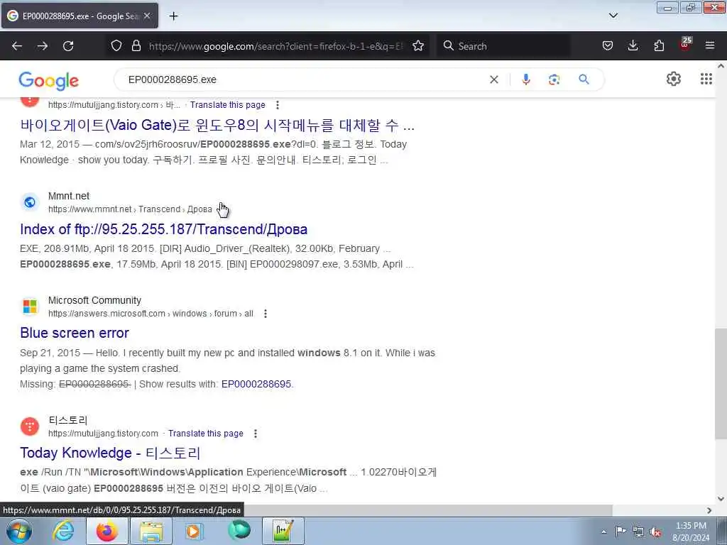
Task: Select the EP0000288695.exe Google Search tab
Action: click(x=80, y=16)
